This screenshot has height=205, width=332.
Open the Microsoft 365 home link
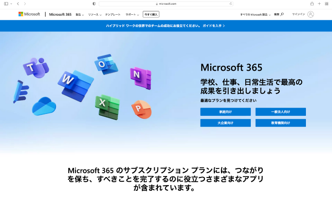pyautogui.click(x=60, y=14)
